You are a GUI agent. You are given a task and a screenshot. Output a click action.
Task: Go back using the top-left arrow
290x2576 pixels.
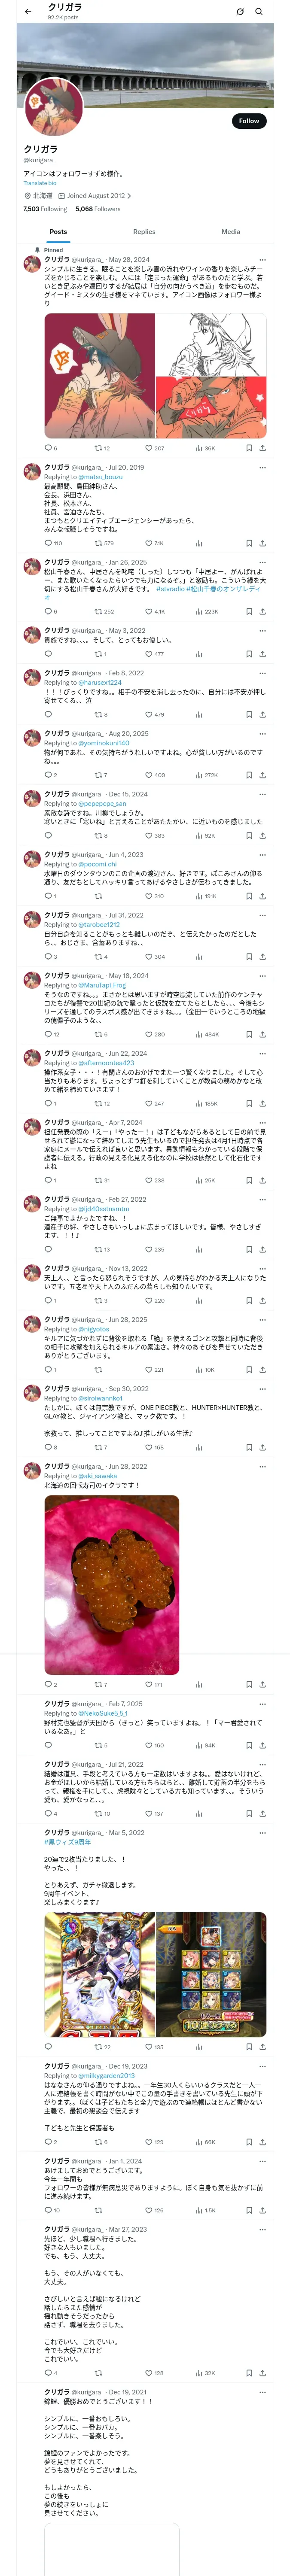point(28,12)
